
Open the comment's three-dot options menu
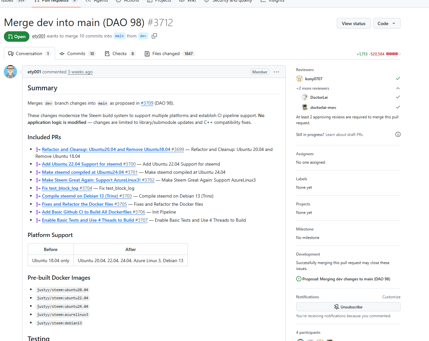click(x=276, y=72)
